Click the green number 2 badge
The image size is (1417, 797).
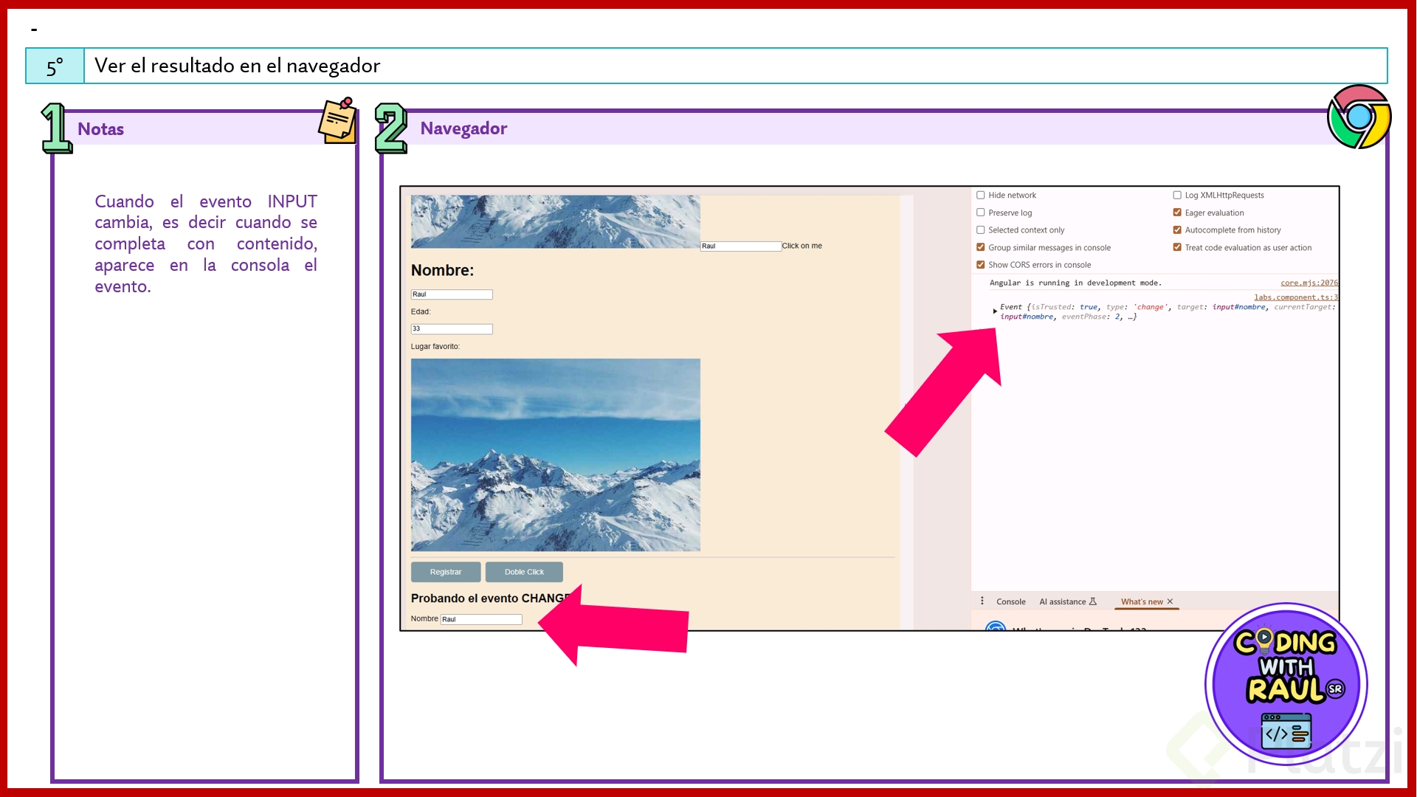(x=390, y=128)
